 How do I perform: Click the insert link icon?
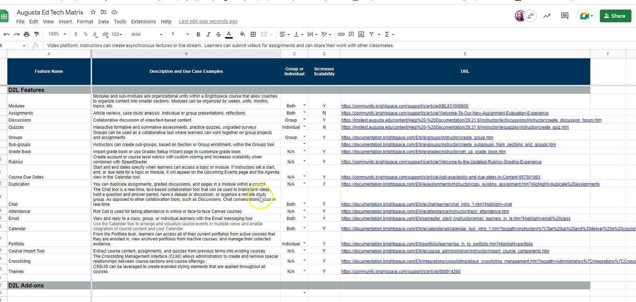click(341, 34)
